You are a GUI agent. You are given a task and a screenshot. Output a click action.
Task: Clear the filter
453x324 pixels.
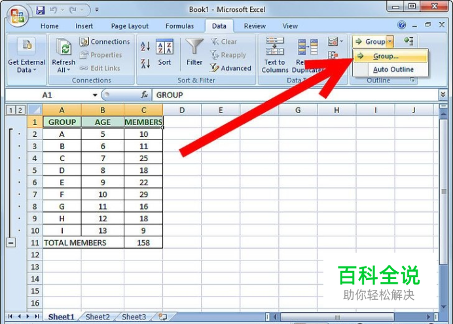pos(224,42)
